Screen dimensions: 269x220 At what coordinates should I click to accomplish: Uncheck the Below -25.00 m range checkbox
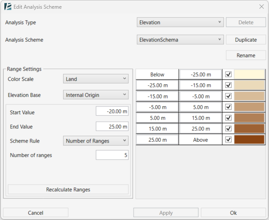(x=228, y=74)
